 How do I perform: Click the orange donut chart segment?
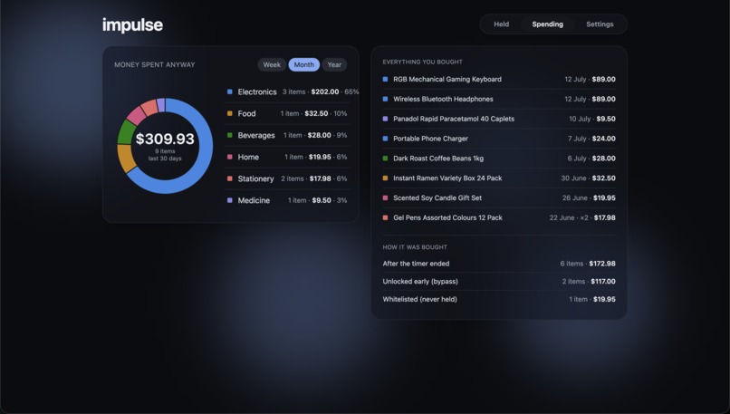(x=126, y=158)
